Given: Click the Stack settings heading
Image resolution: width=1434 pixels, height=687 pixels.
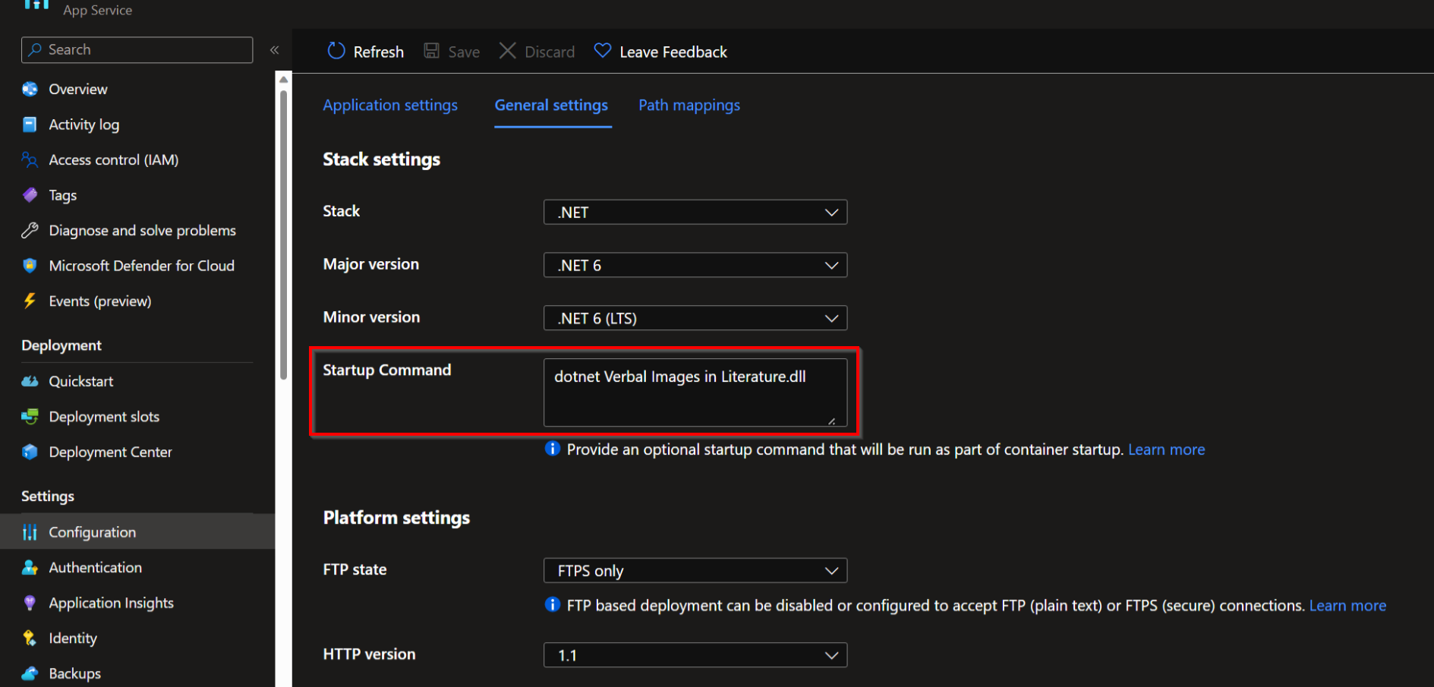Looking at the screenshot, I should tap(381, 159).
